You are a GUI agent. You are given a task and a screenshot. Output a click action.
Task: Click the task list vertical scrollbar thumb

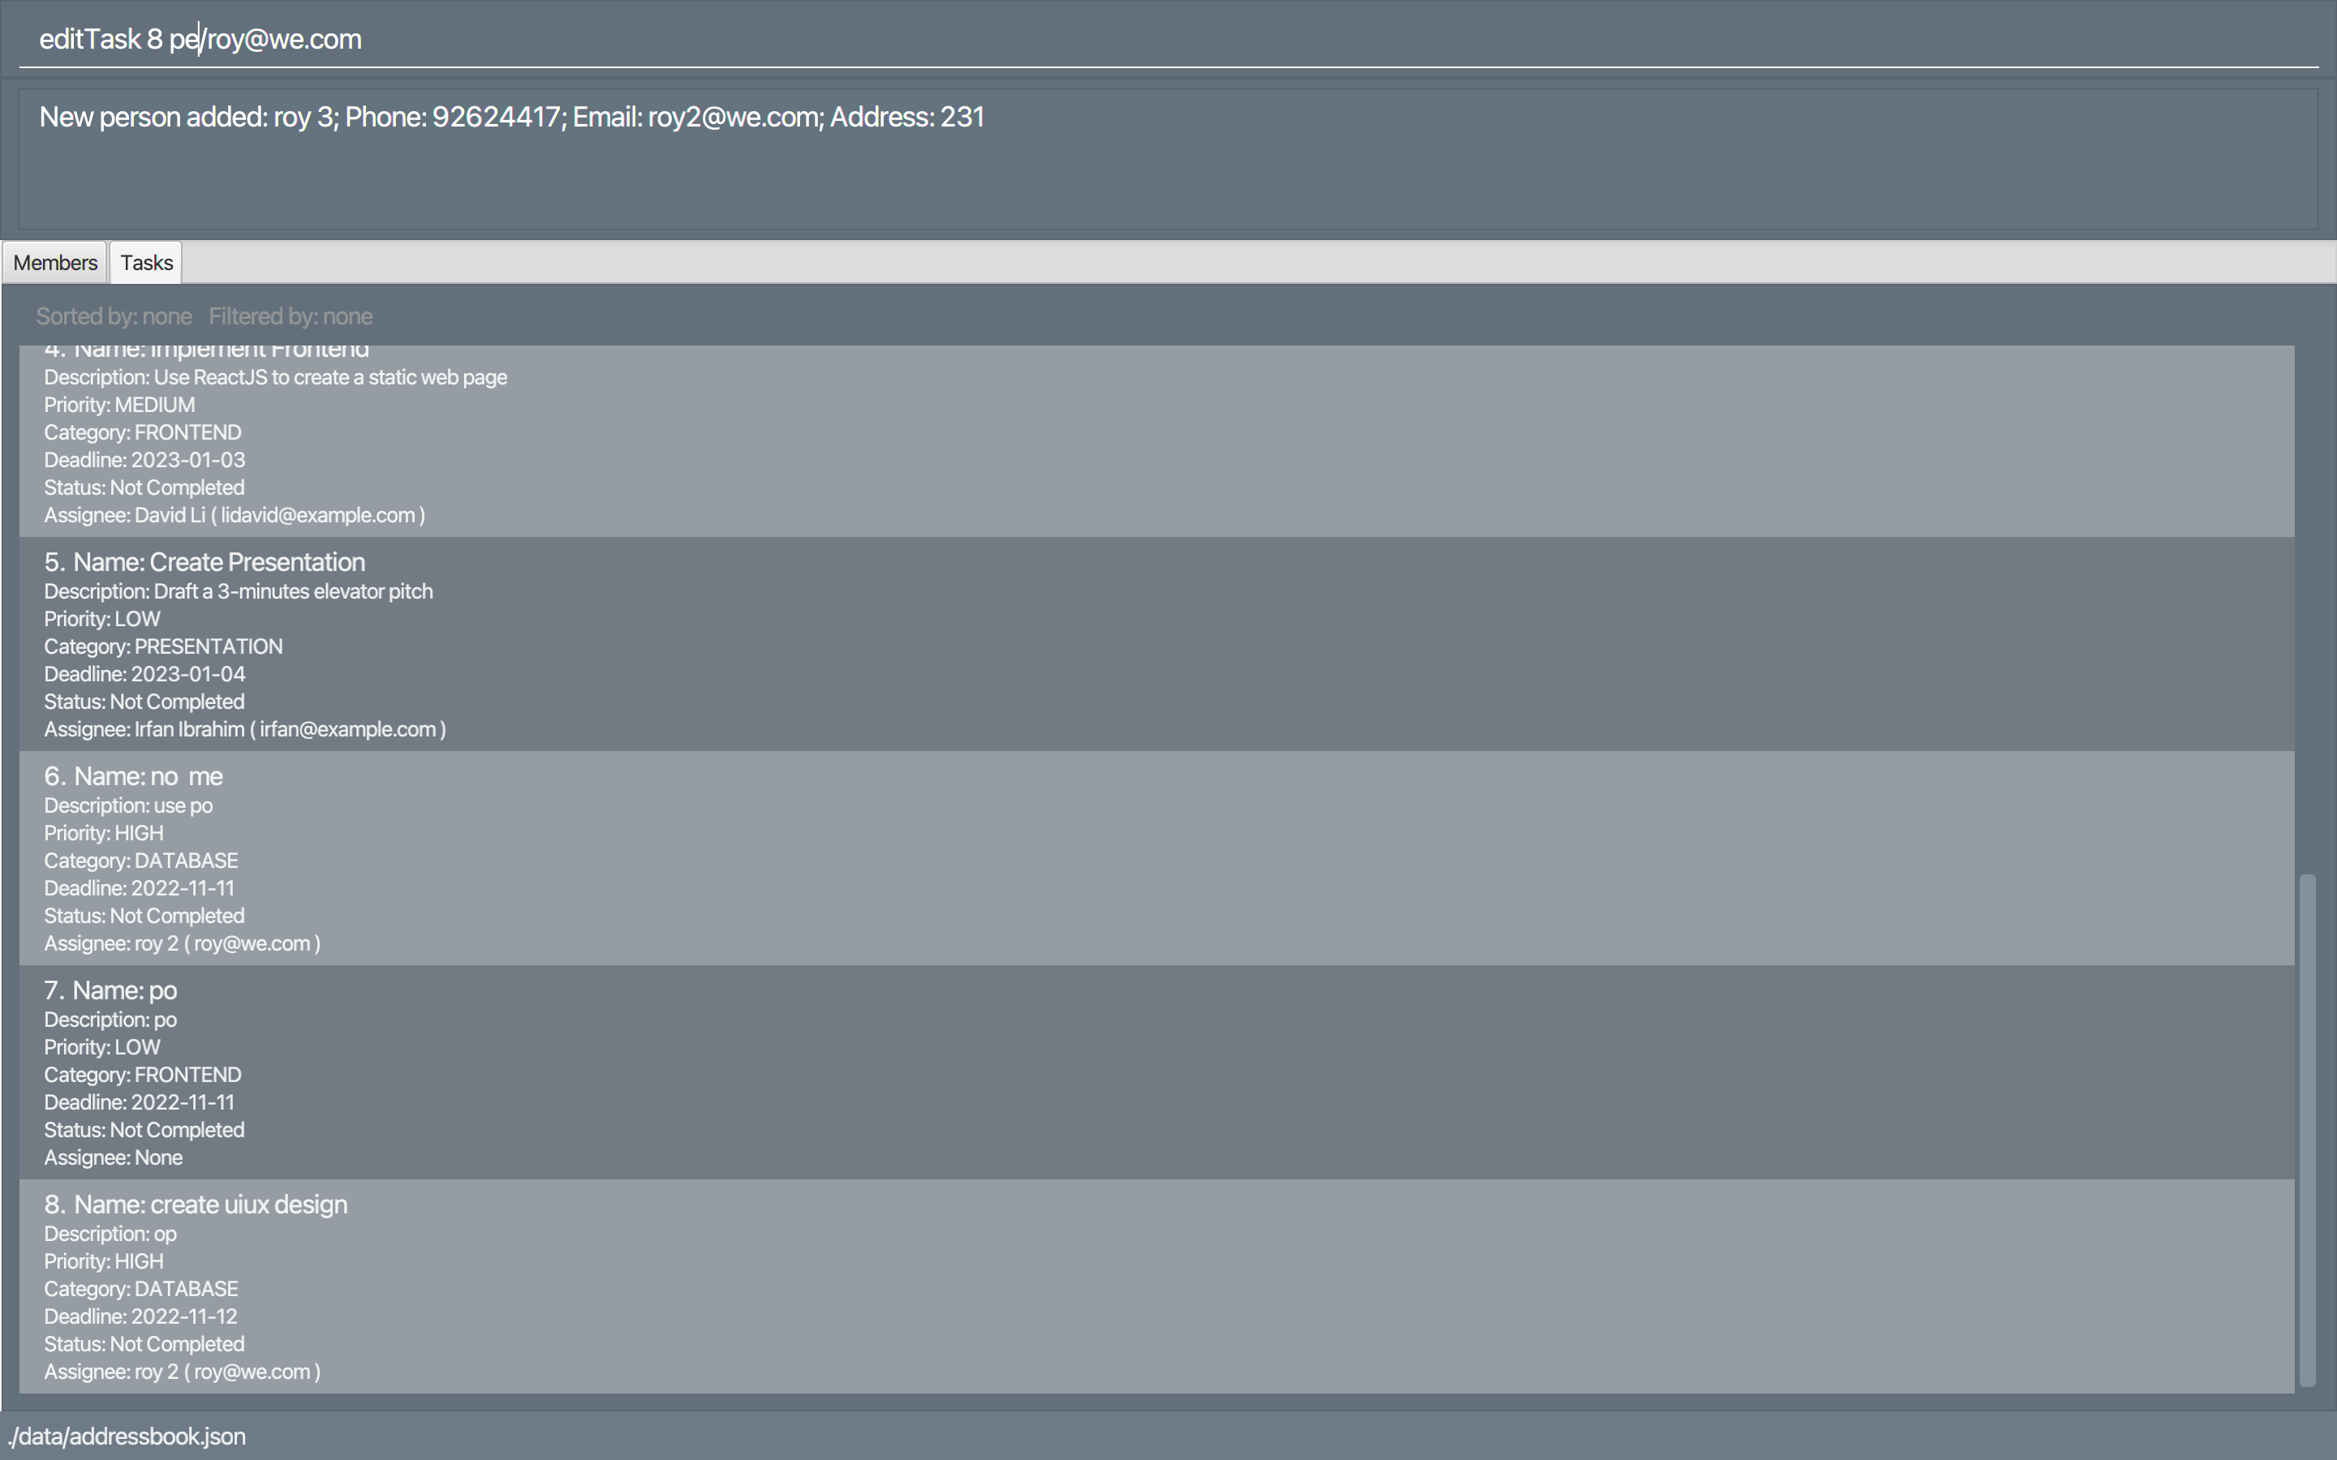(x=2307, y=1130)
